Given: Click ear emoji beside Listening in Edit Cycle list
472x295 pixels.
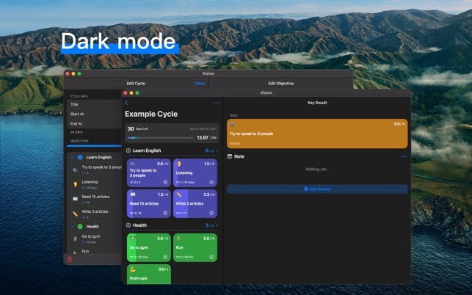Looking at the screenshot, I should click(76, 184).
